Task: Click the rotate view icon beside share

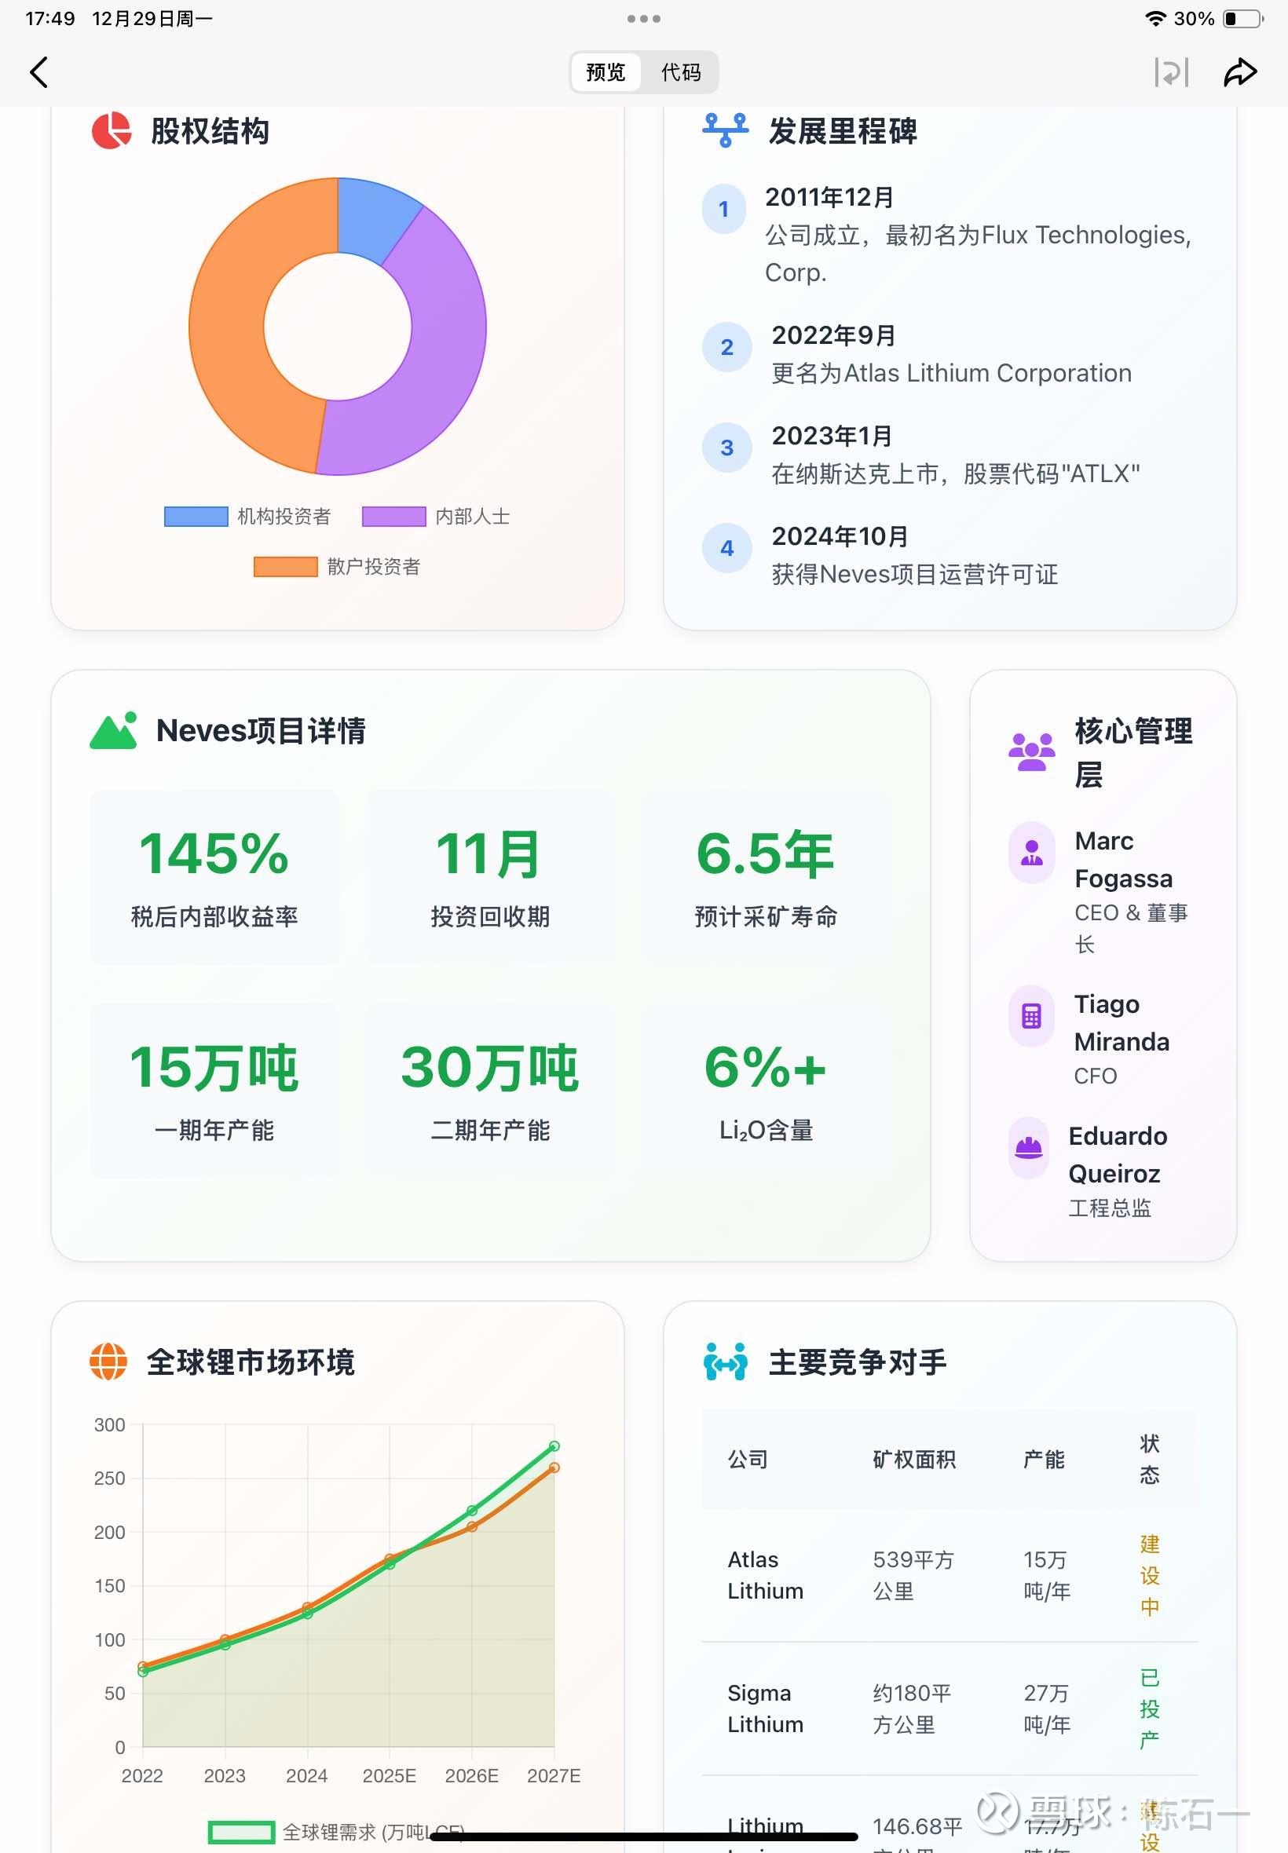Action: tap(1172, 71)
